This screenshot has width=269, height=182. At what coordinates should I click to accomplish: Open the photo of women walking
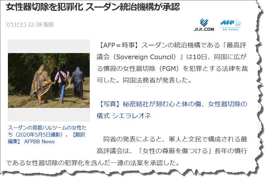pos(49,80)
